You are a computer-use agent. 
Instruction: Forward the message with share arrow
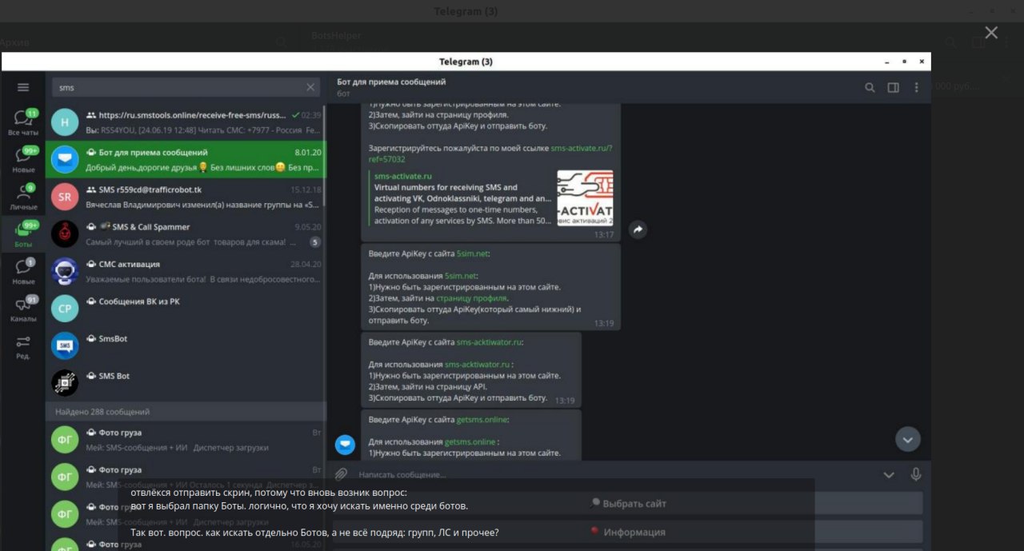(x=638, y=230)
